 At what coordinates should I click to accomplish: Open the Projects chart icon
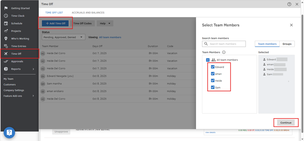[6, 31]
